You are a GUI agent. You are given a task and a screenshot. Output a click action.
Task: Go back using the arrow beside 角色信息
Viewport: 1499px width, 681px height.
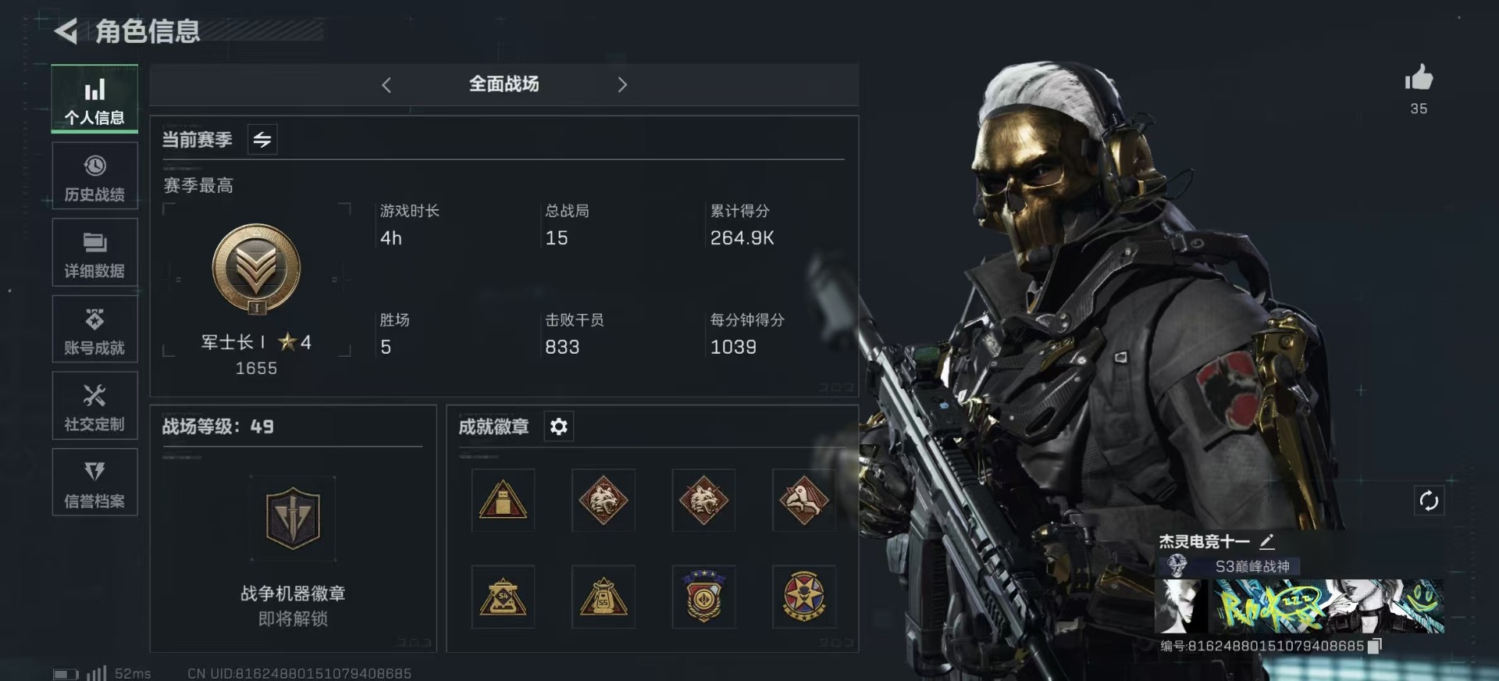pos(66,31)
